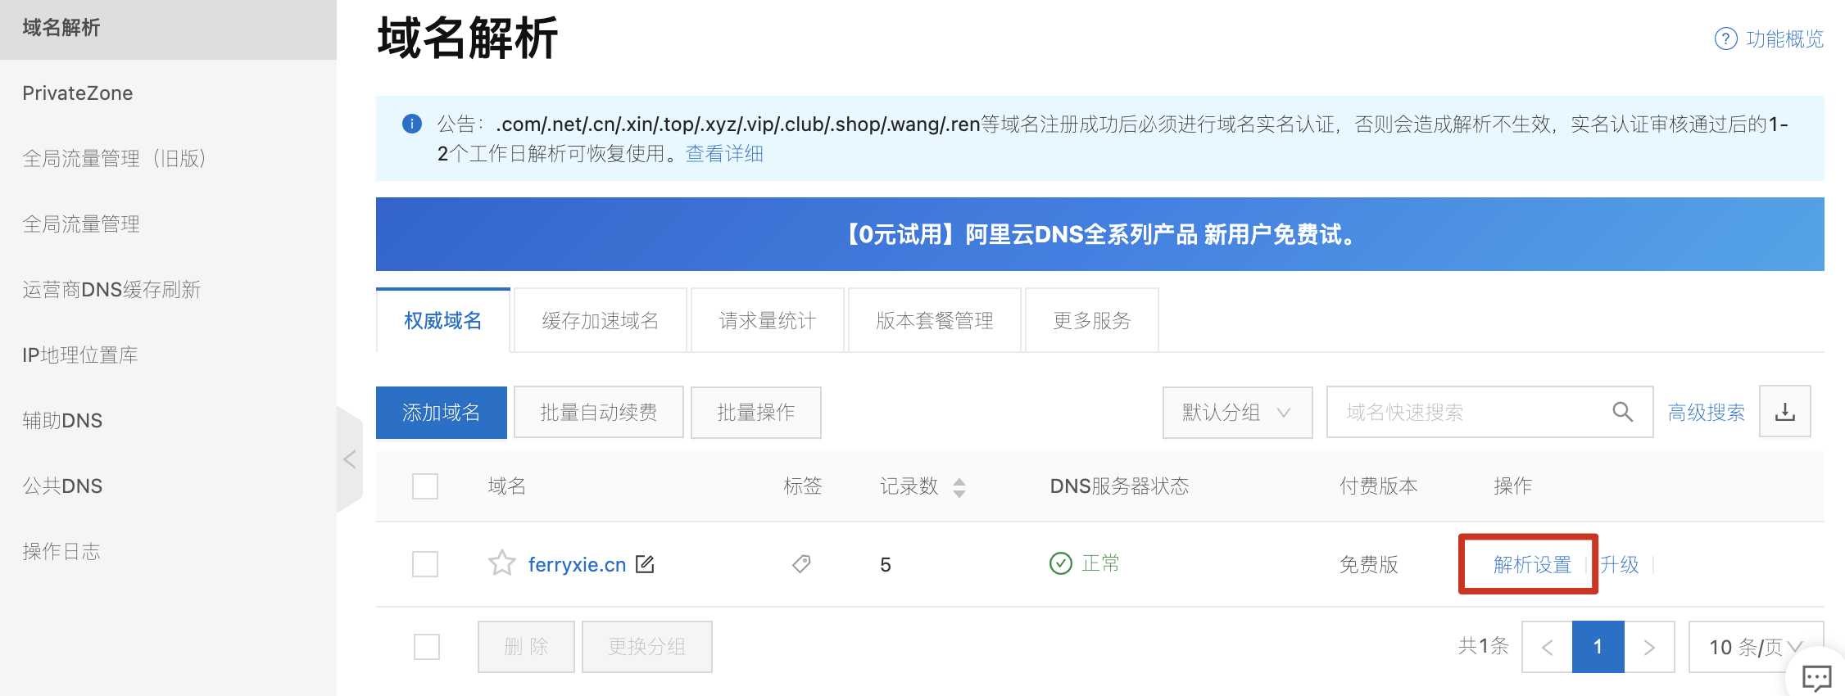
Task: Click the tag icon in domain row
Action: pyautogui.click(x=801, y=563)
